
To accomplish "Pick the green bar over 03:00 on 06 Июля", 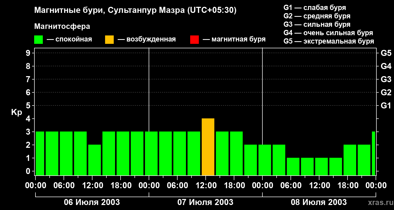I will coord(52,154).
